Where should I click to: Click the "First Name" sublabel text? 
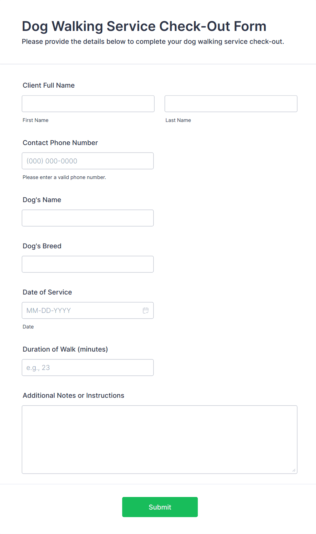36,120
